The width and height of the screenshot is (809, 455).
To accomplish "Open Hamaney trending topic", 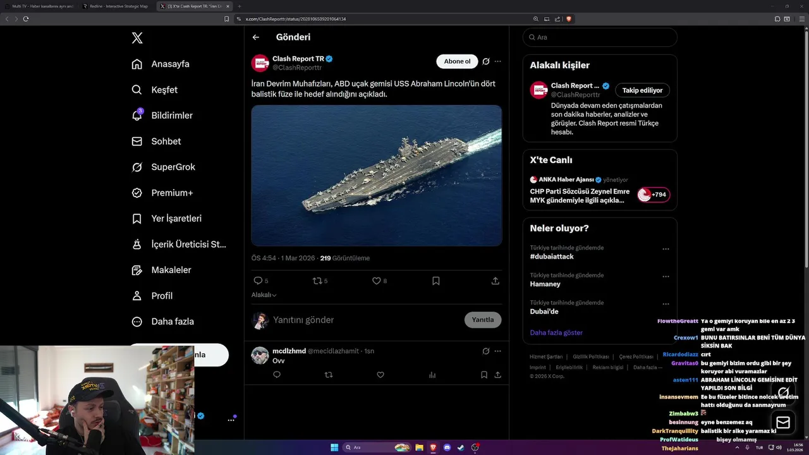I will click(x=545, y=284).
